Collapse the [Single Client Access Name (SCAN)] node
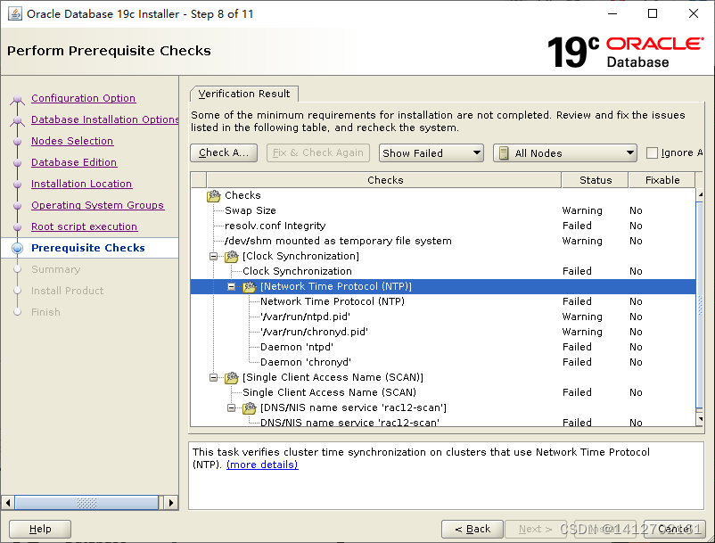This screenshot has width=715, height=543. click(213, 377)
